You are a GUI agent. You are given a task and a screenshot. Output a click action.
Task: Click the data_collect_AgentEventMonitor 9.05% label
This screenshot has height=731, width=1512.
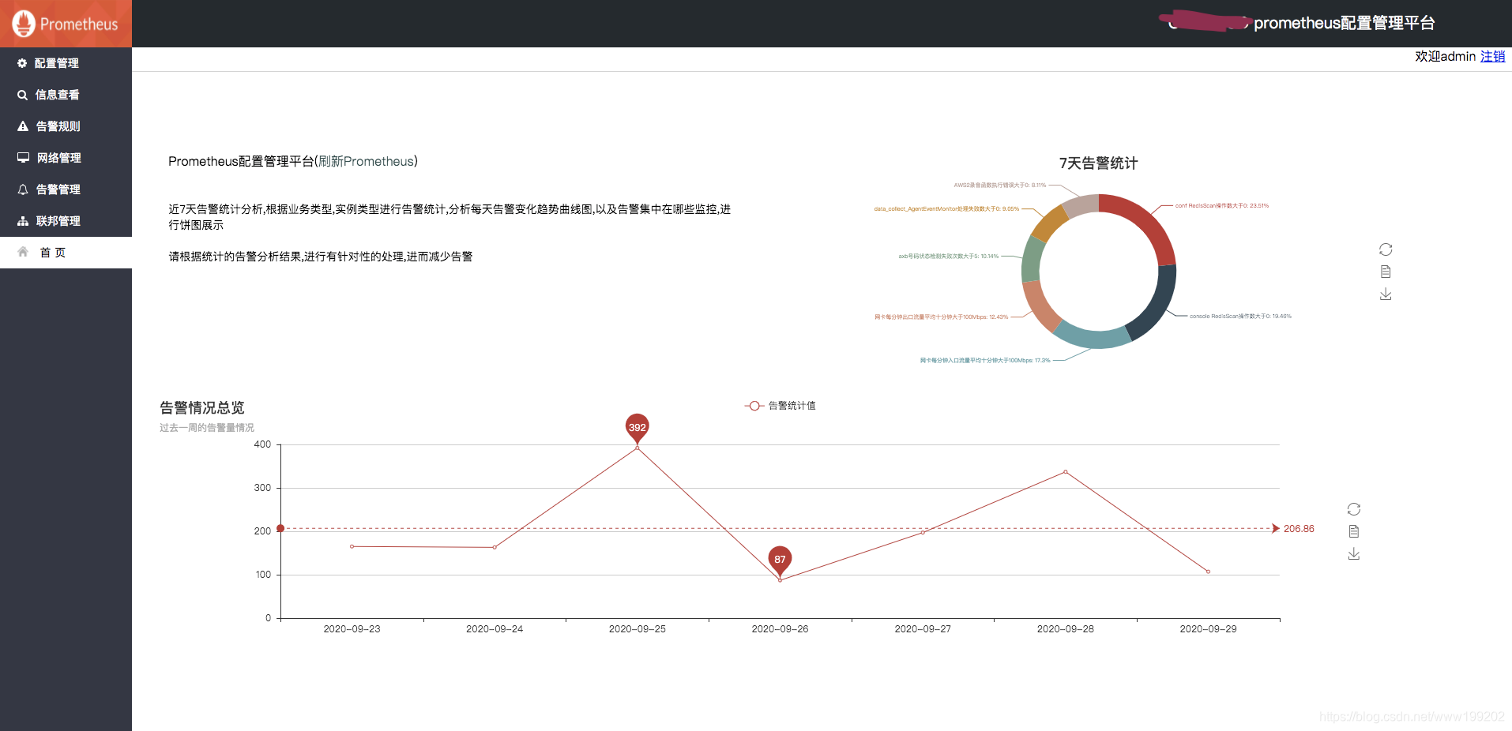click(946, 209)
